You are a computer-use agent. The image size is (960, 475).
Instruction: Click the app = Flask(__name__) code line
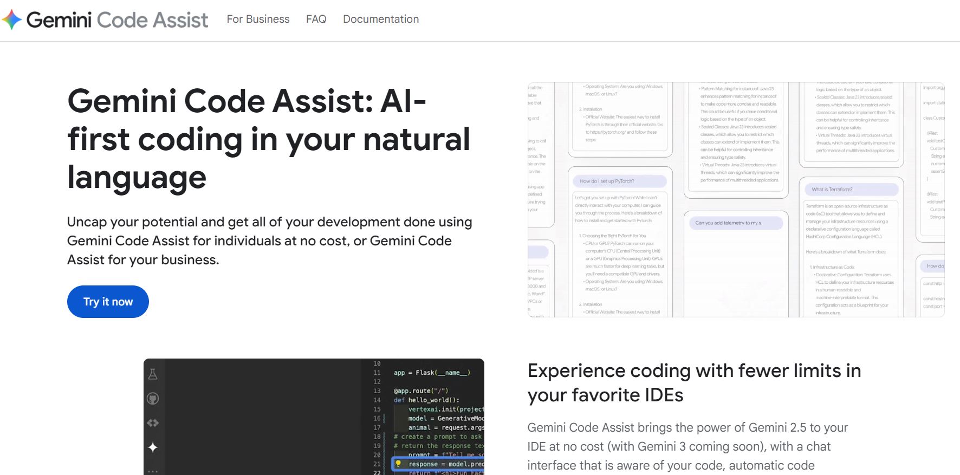point(431,373)
